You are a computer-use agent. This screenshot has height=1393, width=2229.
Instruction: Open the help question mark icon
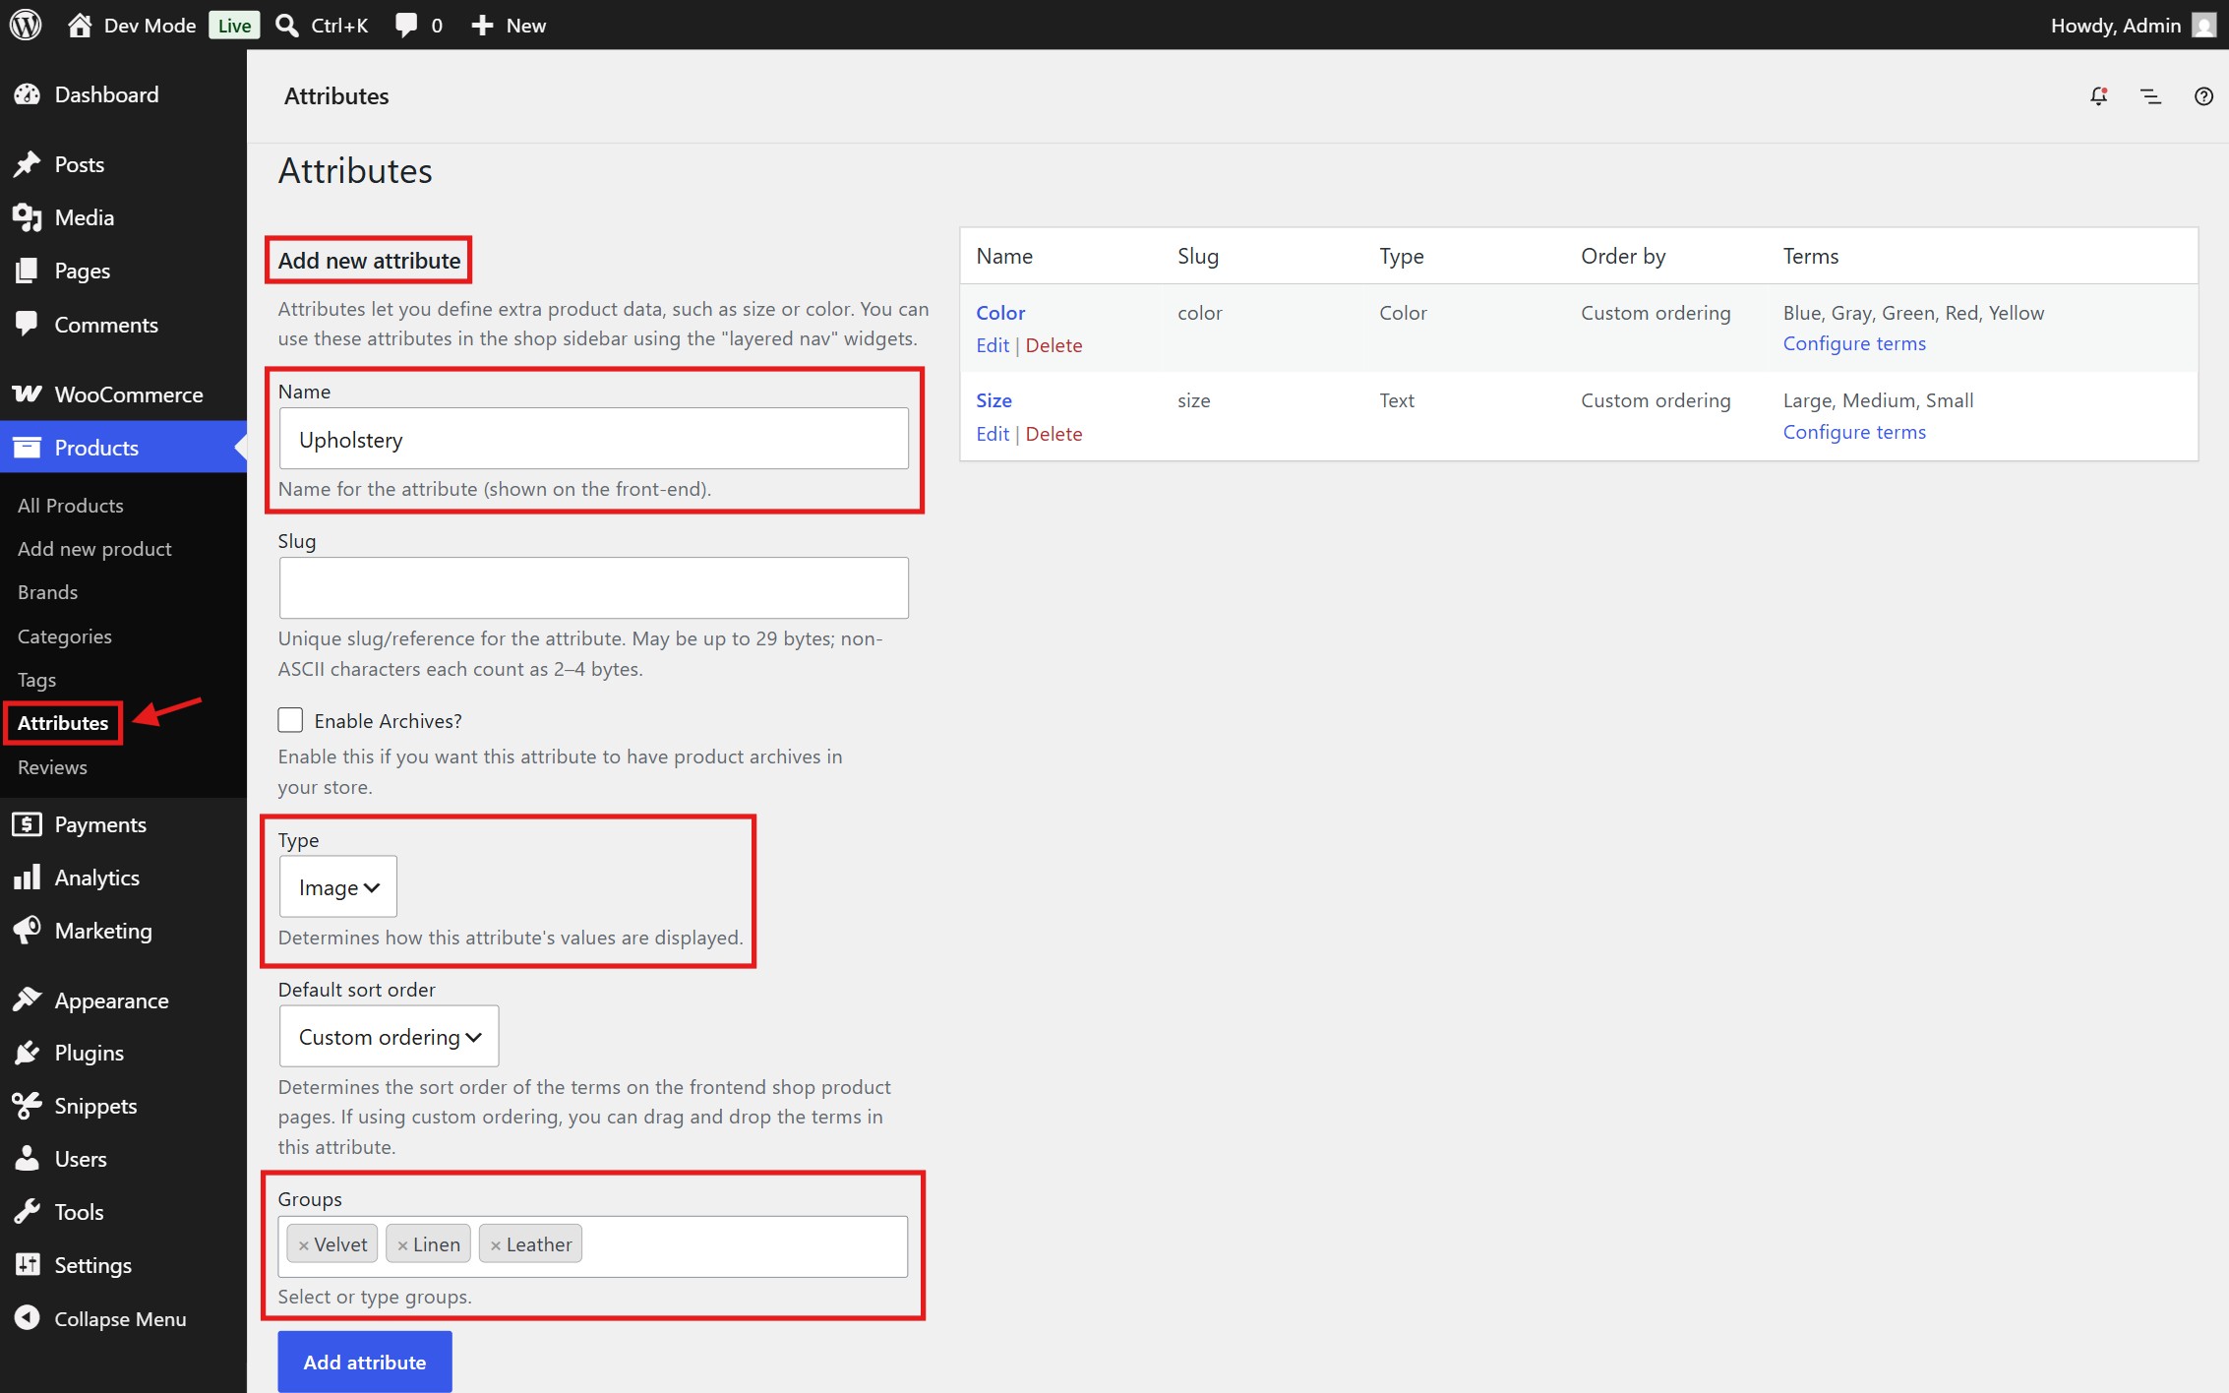pos(2203,96)
